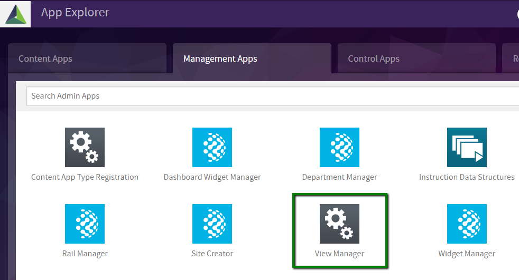The height and width of the screenshot is (280, 519).
Task: Switch to the Content Apps tab
Action: 45,59
